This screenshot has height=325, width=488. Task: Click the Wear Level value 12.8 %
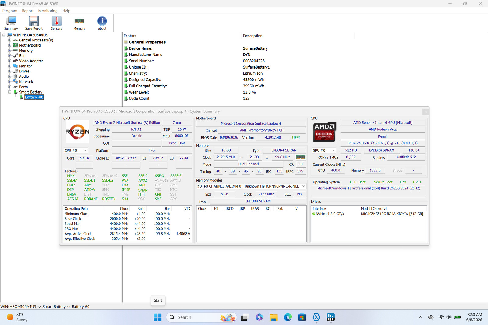click(x=249, y=92)
